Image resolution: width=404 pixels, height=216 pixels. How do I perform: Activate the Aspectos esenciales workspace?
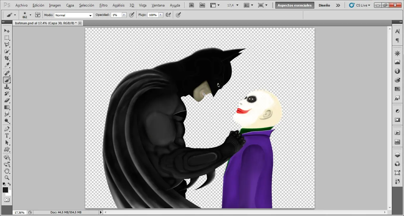(x=294, y=5)
